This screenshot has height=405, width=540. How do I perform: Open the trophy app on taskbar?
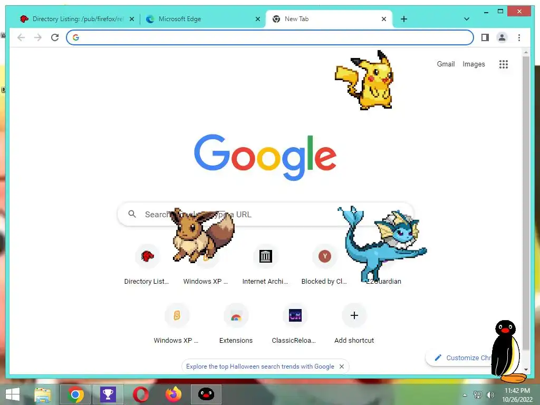[108, 394]
